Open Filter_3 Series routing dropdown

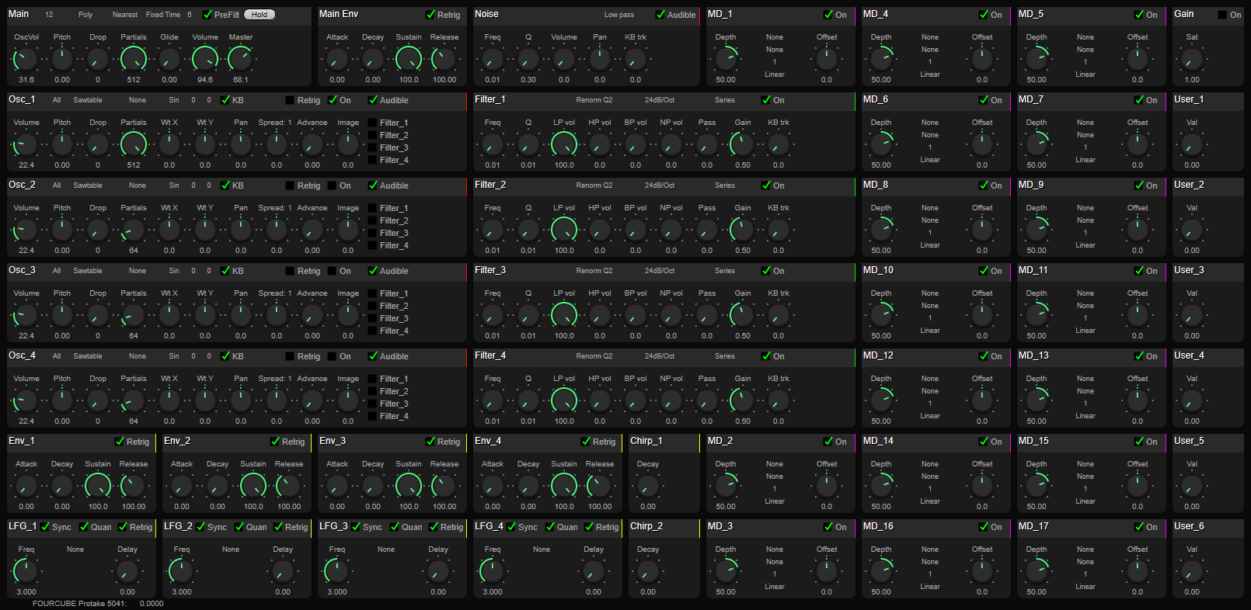(x=725, y=271)
